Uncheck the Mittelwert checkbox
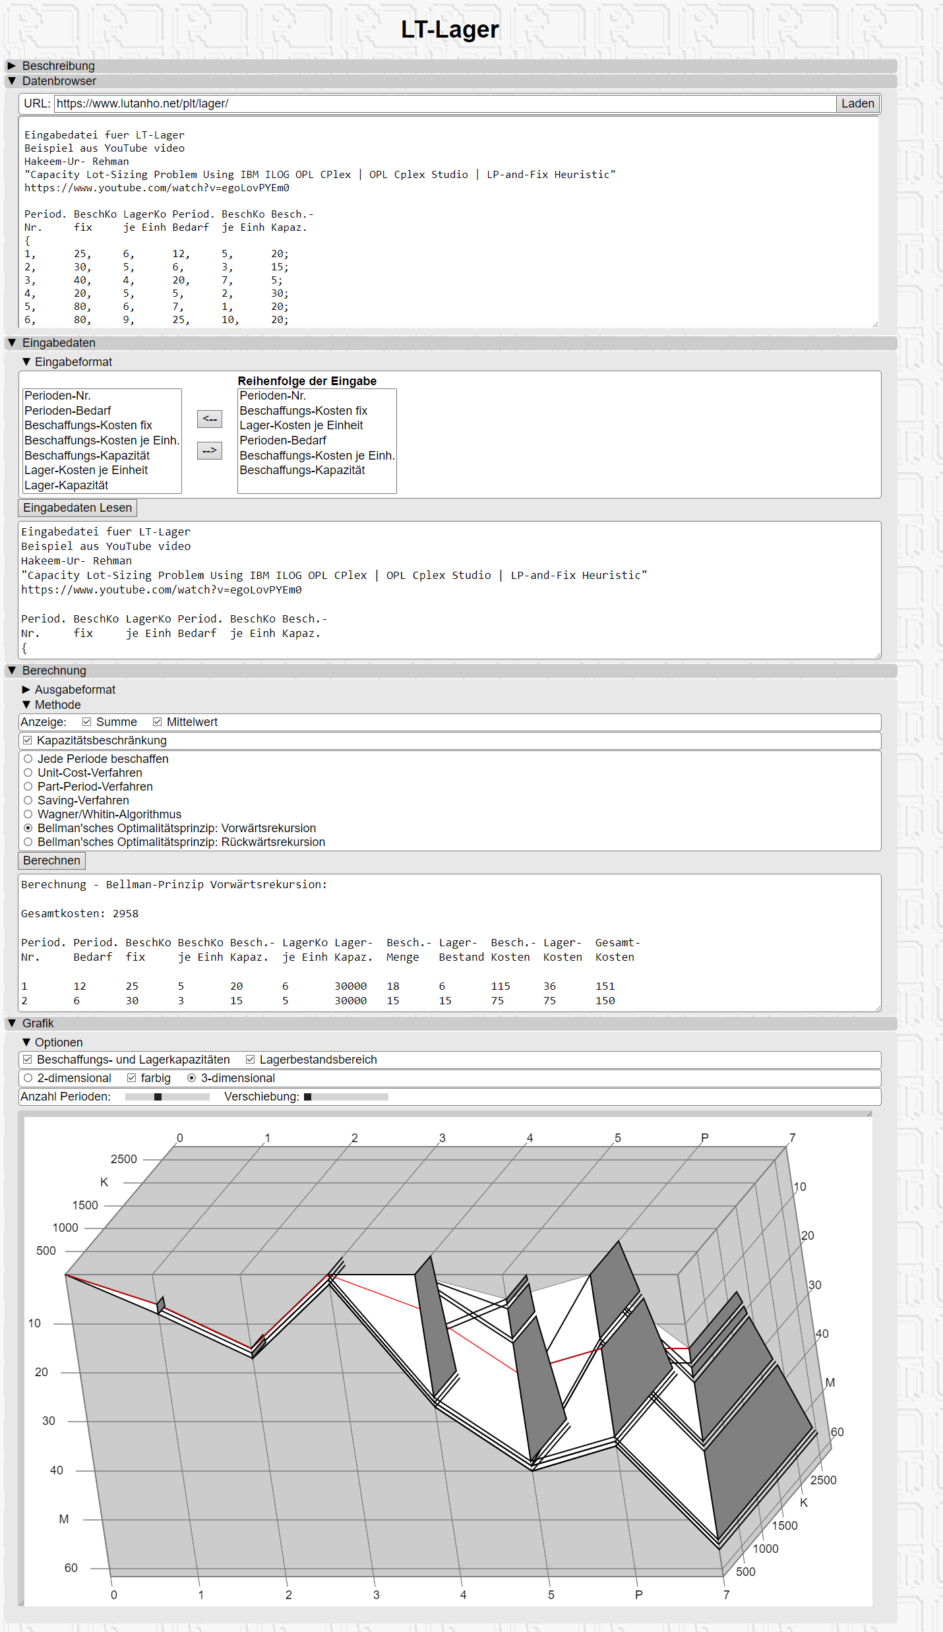Viewport: 943px width, 1632px height. point(157,722)
